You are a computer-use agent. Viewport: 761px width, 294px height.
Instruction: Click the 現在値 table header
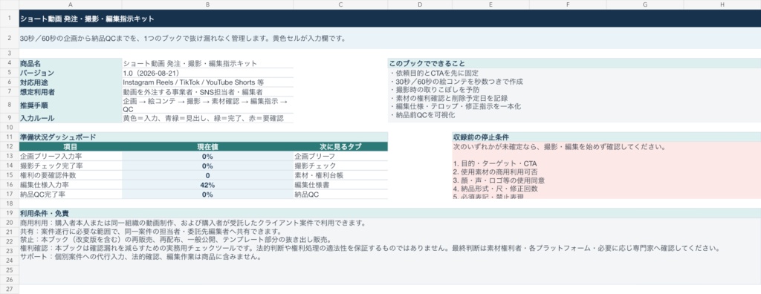point(208,146)
